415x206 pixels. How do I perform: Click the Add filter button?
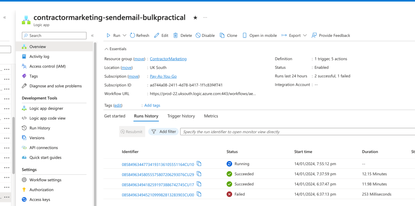163,132
